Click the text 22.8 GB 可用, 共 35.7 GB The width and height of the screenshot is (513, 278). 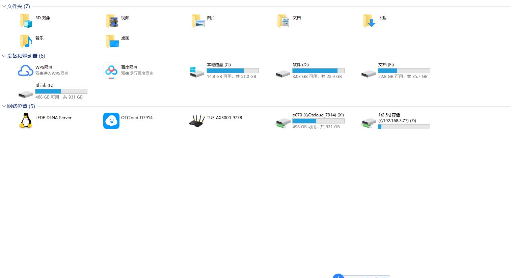[403, 77]
